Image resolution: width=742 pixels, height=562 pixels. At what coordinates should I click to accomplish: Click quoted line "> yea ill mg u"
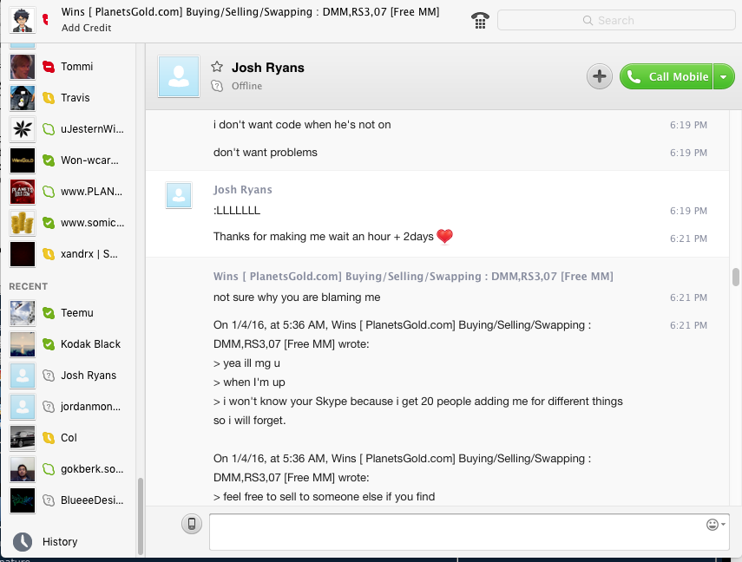tap(246, 363)
